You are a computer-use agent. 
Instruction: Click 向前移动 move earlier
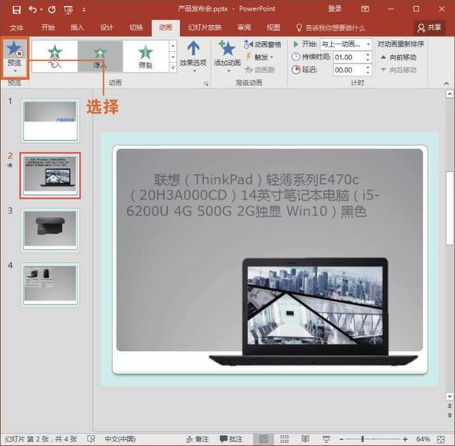[398, 57]
